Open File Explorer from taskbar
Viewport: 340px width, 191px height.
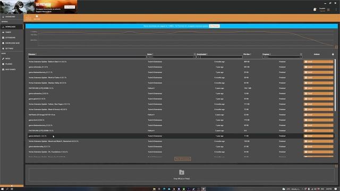pyautogui.click(x=154, y=189)
